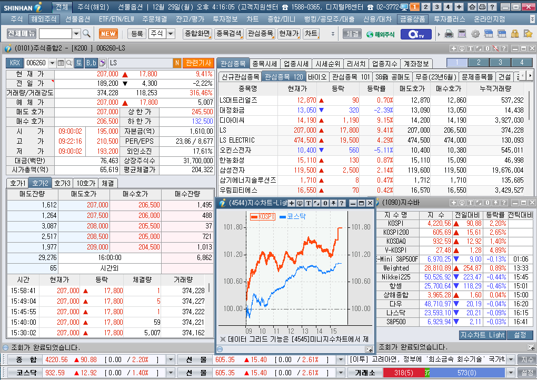Screen dimensions: 537x380
Task: Toggle the 코스닥 legend in the index chart
Action: coord(293,216)
